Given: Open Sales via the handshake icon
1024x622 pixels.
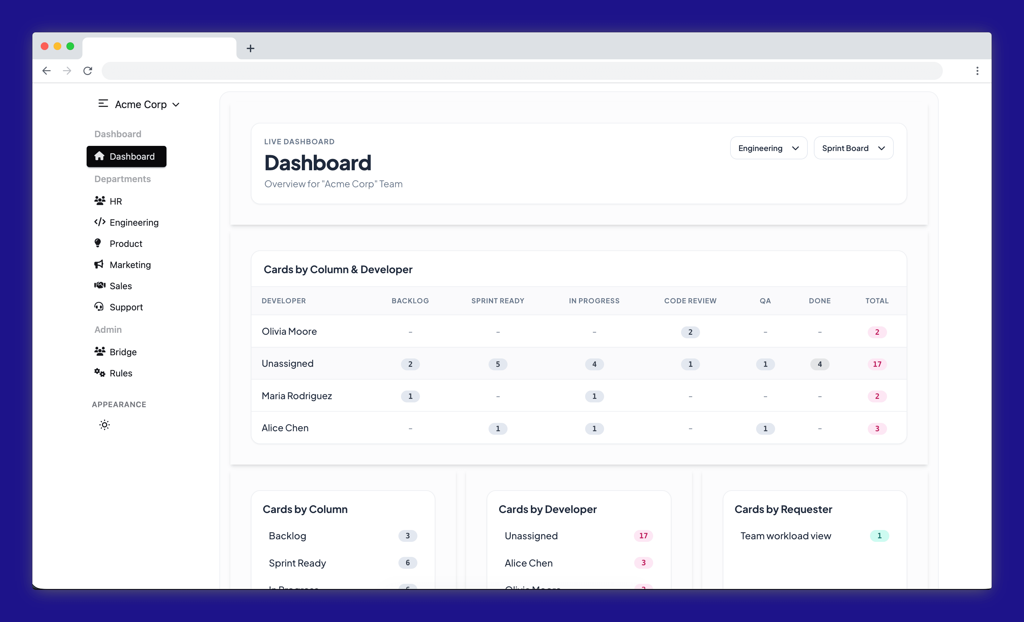Looking at the screenshot, I should tap(99, 286).
